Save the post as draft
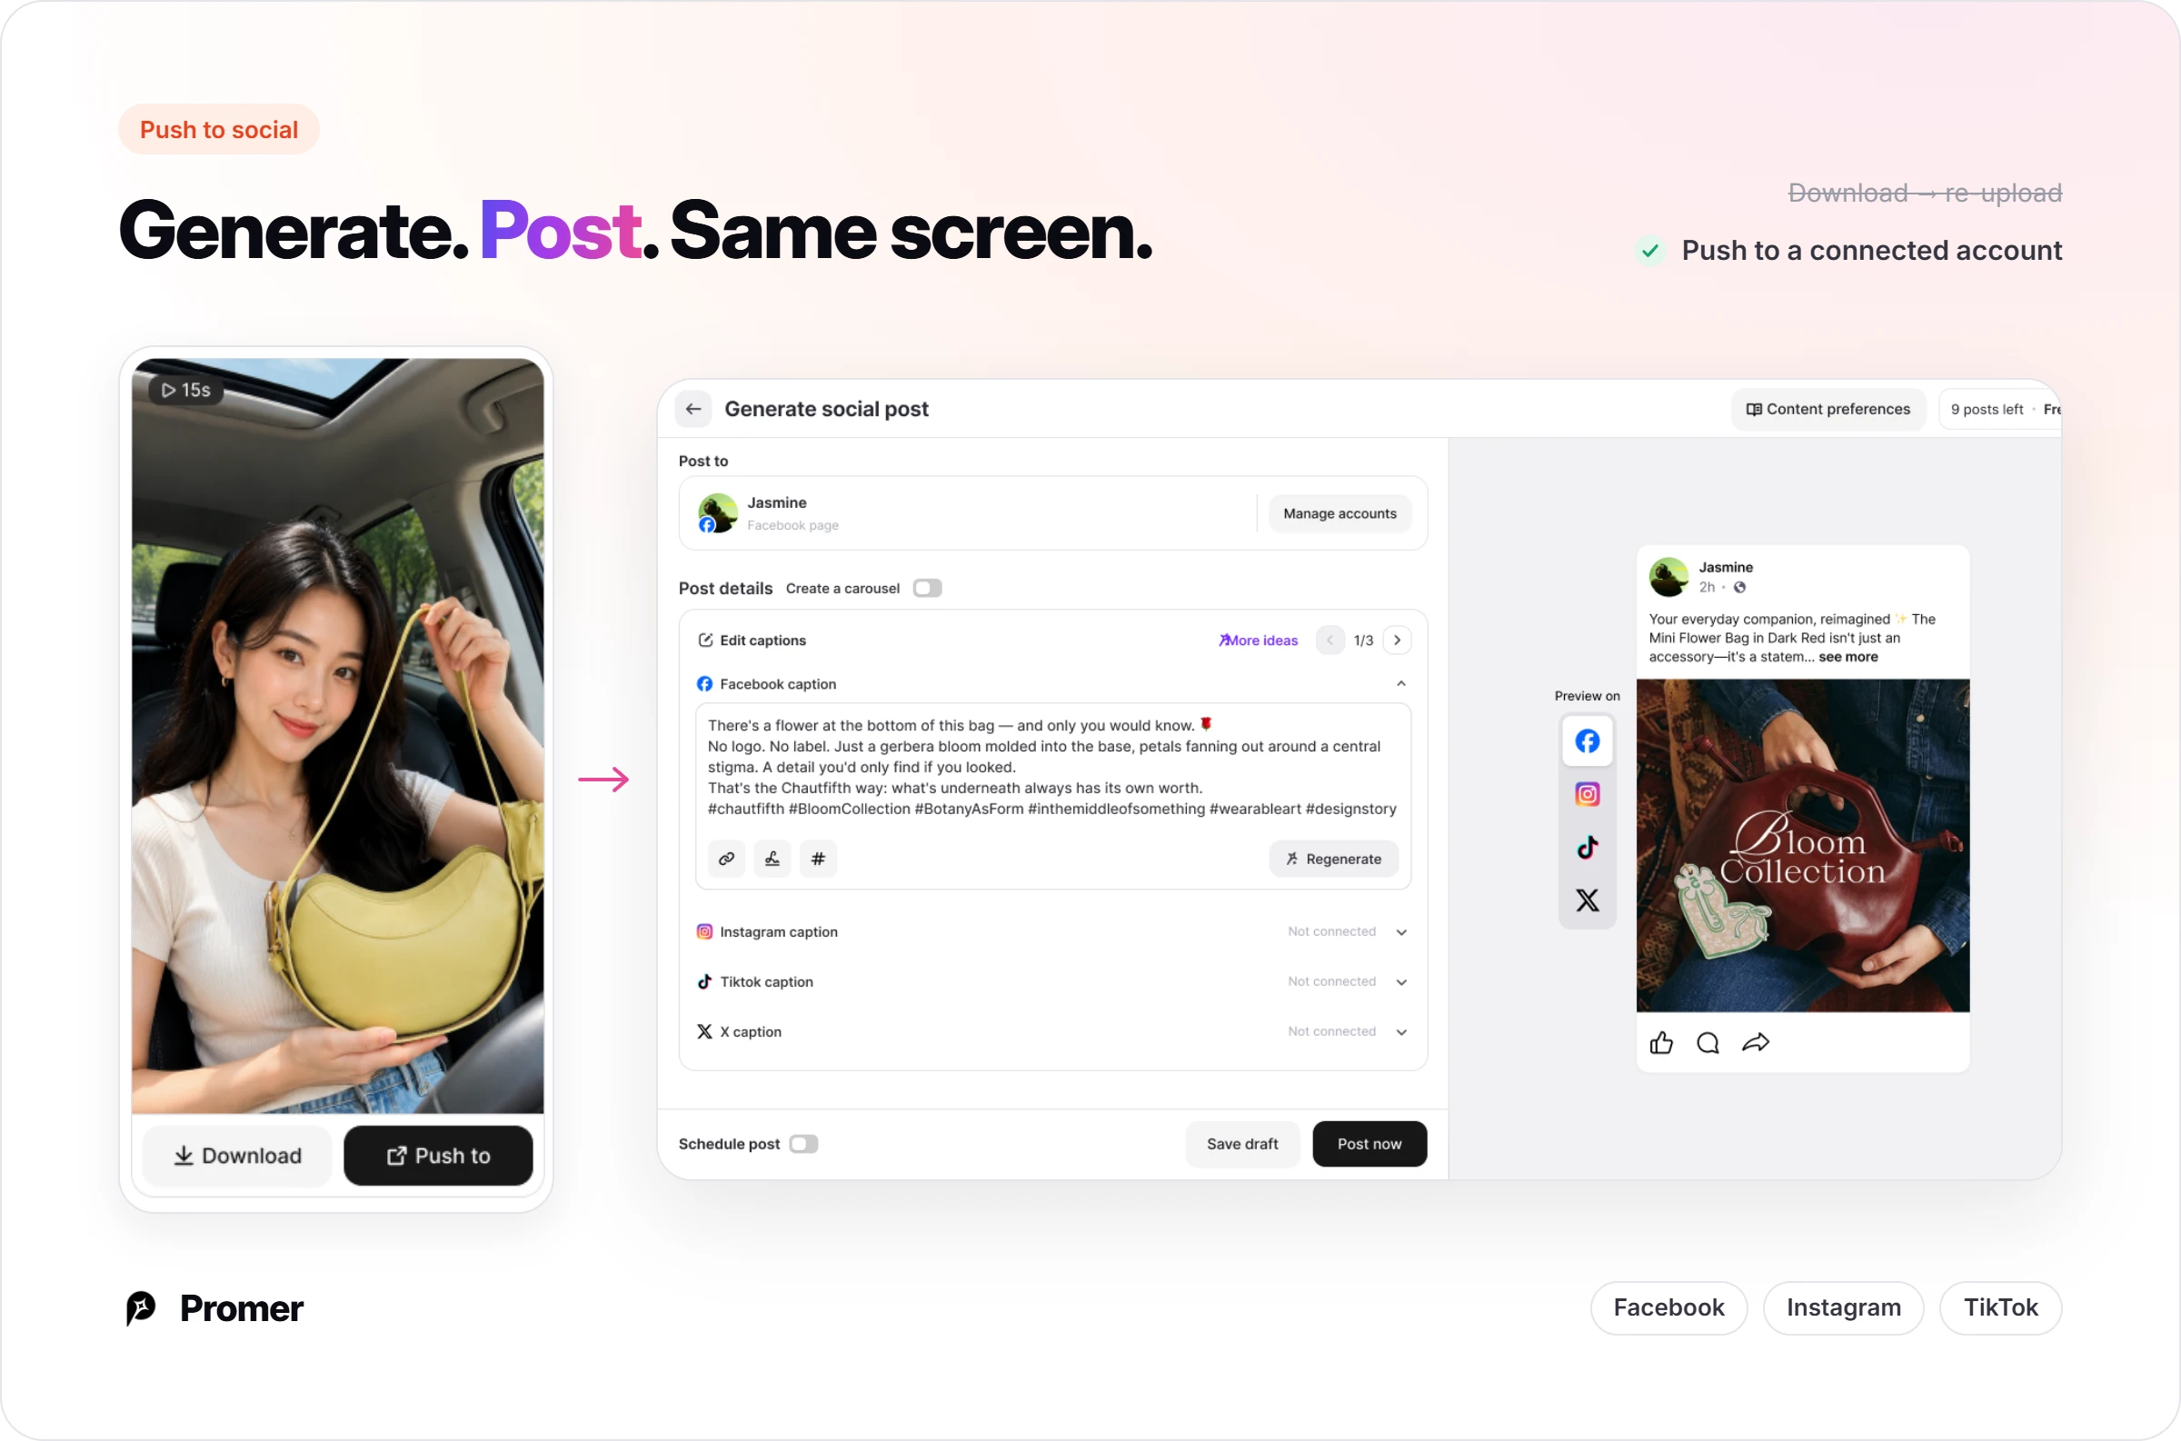 click(x=1242, y=1144)
